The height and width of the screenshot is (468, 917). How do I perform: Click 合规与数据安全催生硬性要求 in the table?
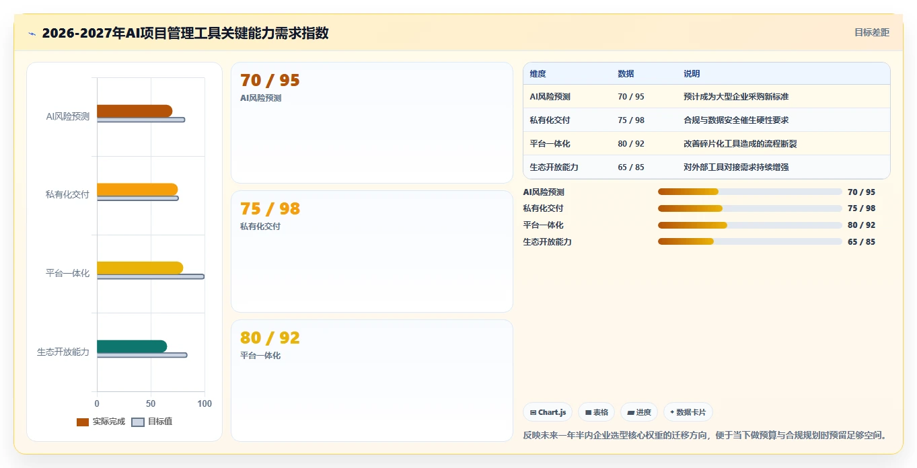pos(736,120)
